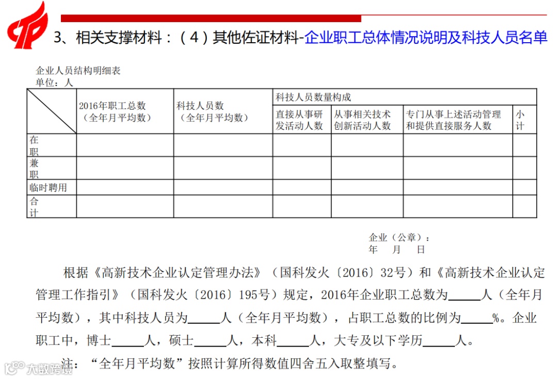This screenshot has height=379, width=557.
Task: Click the row label 合计
Action: 34,206
